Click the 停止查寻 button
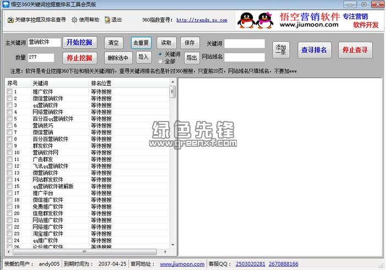This screenshot has height=270, width=386. click(355, 50)
